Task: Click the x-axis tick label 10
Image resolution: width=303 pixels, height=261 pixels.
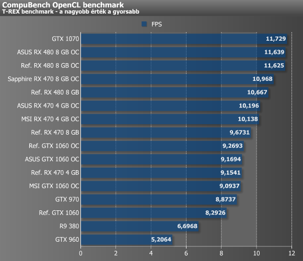Action: (257, 253)
